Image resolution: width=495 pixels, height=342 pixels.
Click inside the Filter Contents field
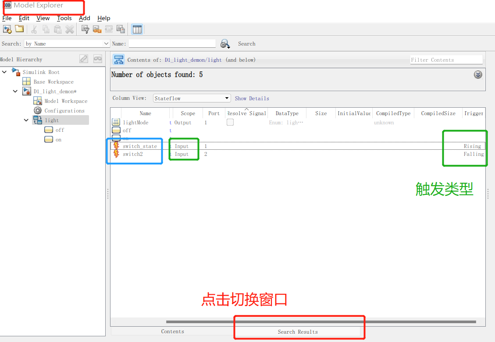click(x=445, y=60)
